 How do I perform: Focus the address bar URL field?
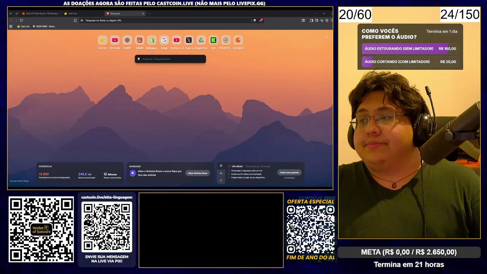click(x=166, y=20)
